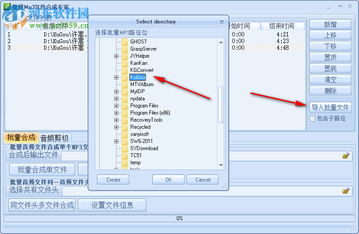Expand the Program Files folder node
Image resolution: width=359 pixels, height=234 pixels.
pyautogui.click(x=116, y=106)
